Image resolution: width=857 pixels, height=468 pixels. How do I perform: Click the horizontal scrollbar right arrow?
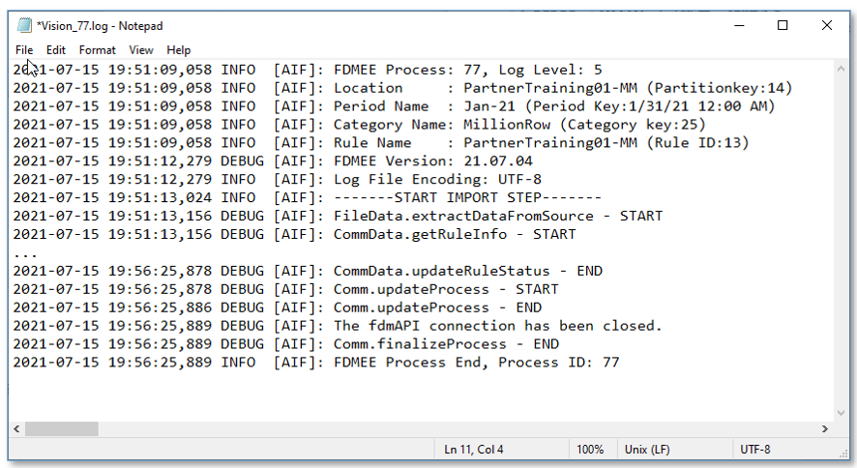pyautogui.click(x=825, y=428)
